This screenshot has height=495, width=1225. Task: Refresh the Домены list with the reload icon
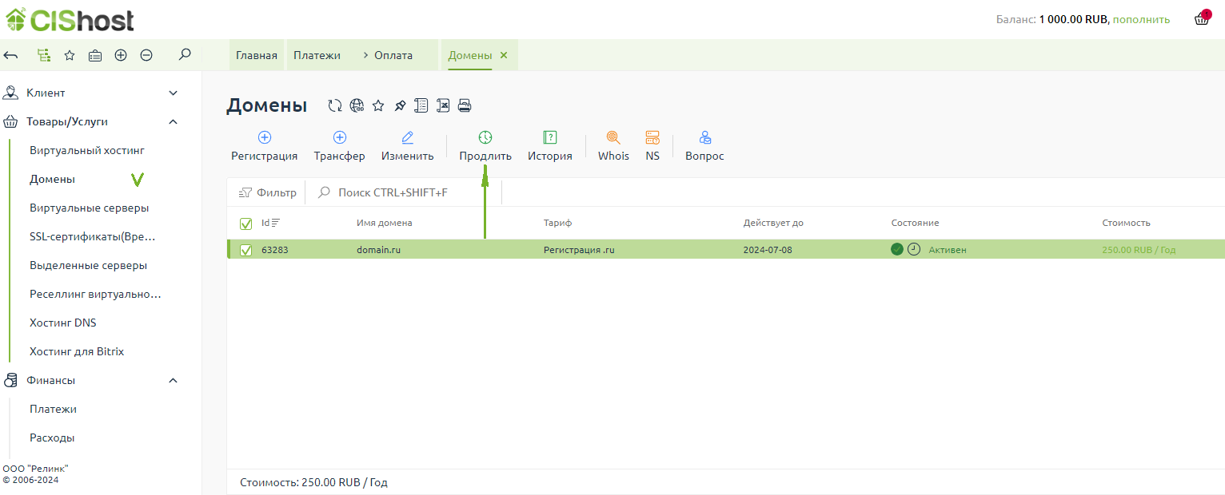point(335,105)
